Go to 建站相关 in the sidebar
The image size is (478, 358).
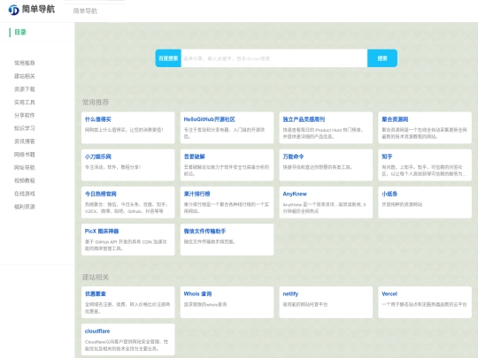point(25,76)
